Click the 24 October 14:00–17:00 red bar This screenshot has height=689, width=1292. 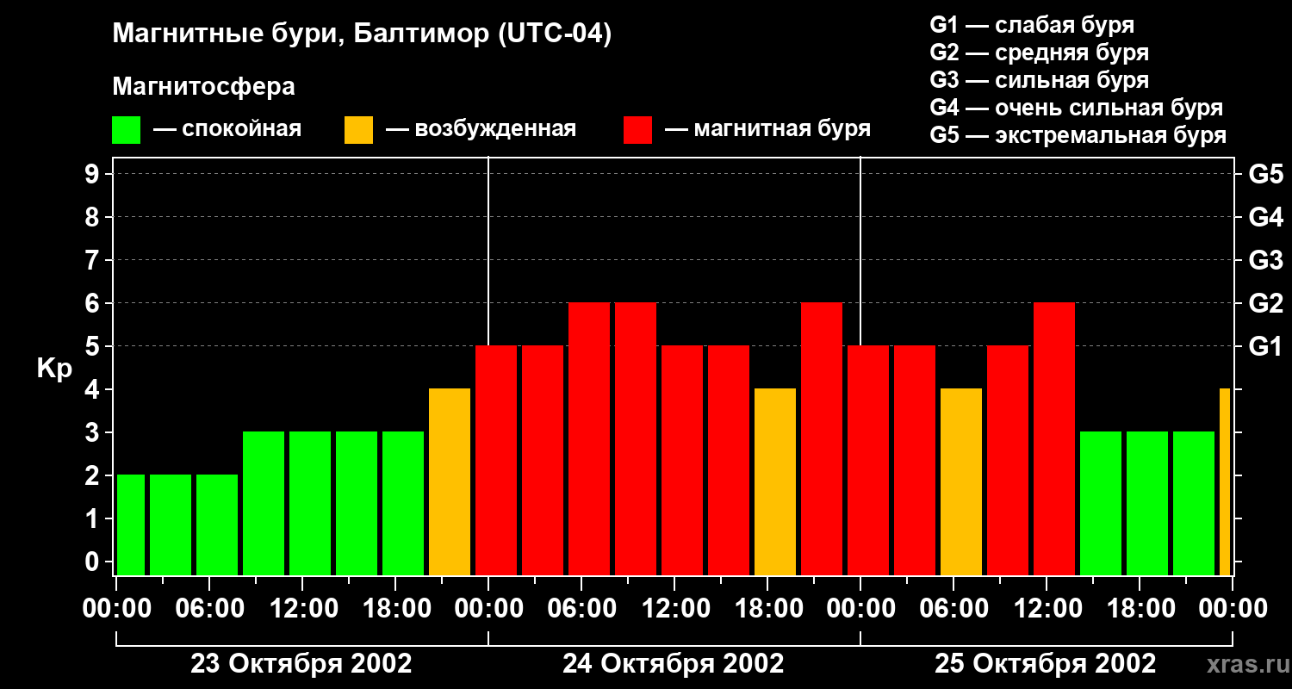[x=729, y=461]
